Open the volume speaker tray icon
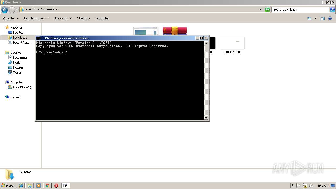336x189 pixels. click(x=311, y=186)
